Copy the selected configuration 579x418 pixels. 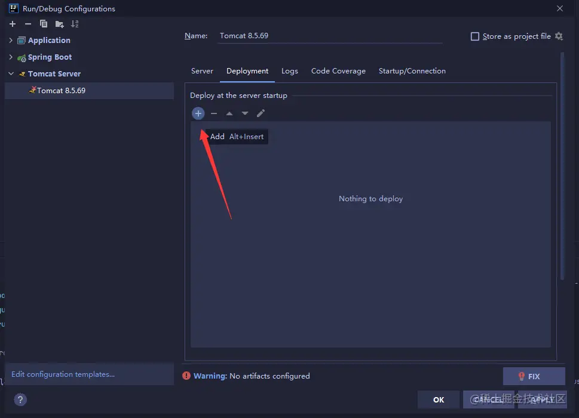[44, 24]
